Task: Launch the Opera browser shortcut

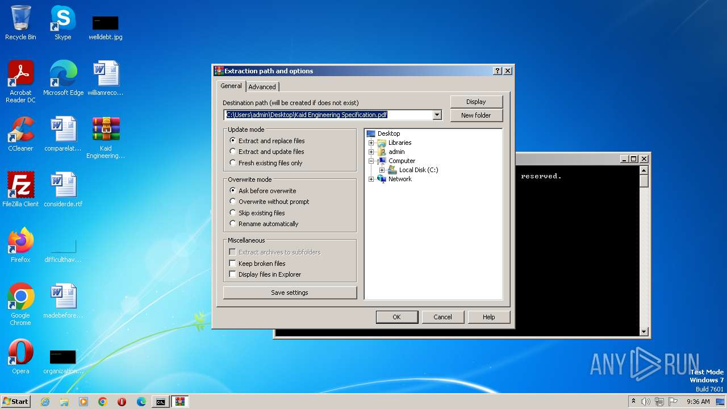Action: (20, 356)
